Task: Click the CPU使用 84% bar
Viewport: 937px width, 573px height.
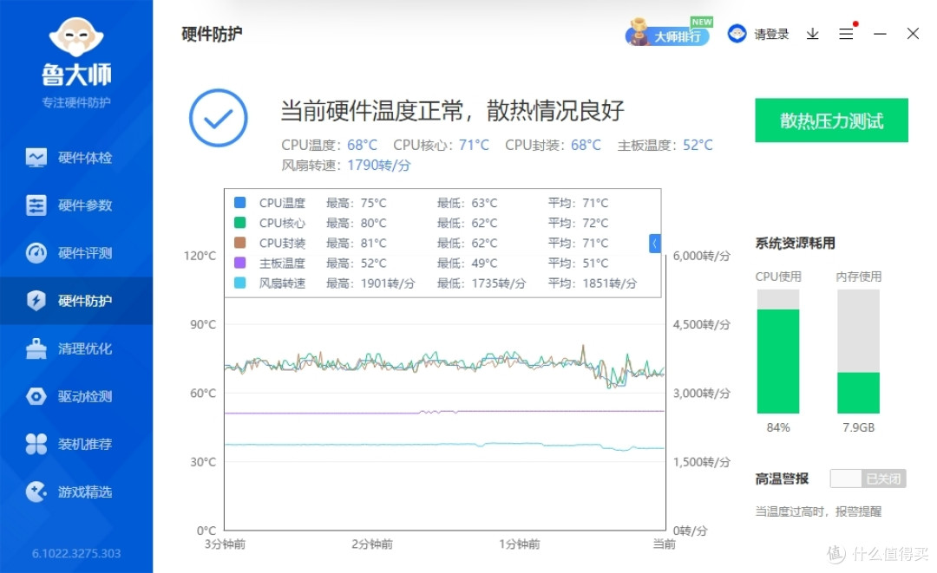Action: click(778, 352)
